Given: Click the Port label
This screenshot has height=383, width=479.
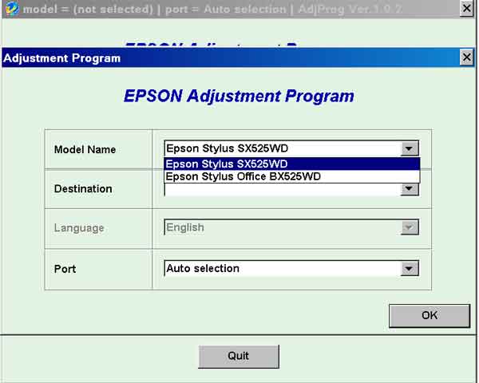Looking at the screenshot, I should pos(65,269).
